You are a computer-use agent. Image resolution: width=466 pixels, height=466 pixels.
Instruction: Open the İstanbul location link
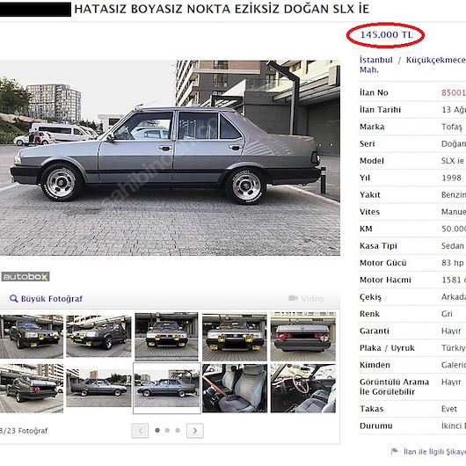pyautogui.click(x=376, y=60)
